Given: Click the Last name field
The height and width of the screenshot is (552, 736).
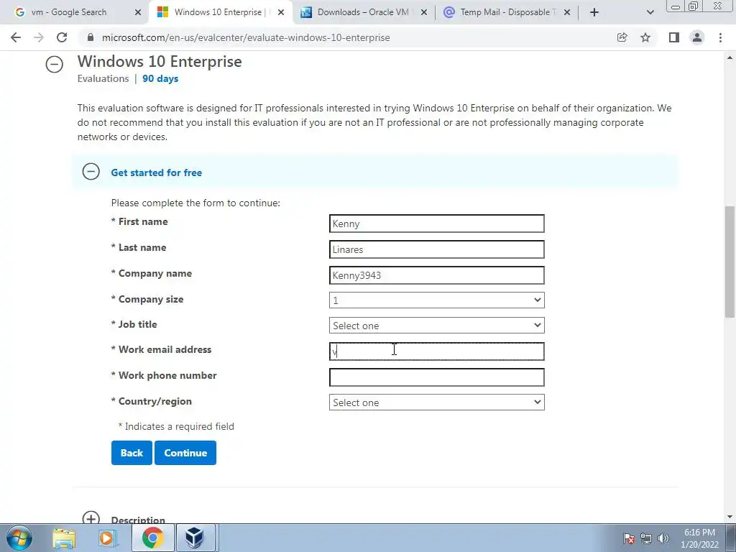Looking at the screenshot, I should pos(436,249).
